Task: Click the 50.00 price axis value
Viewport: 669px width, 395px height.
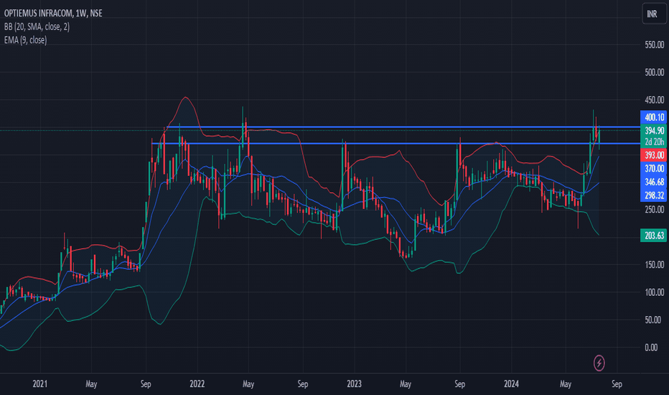Action: click(x=652, y=320)
